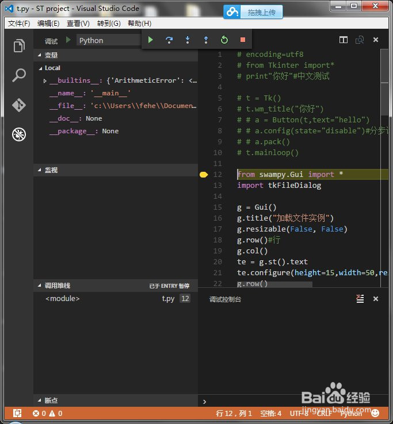Open the 编辑(E) menu
Image resolution: width=393 pixels, height=424 pixels.
point(48,24)
